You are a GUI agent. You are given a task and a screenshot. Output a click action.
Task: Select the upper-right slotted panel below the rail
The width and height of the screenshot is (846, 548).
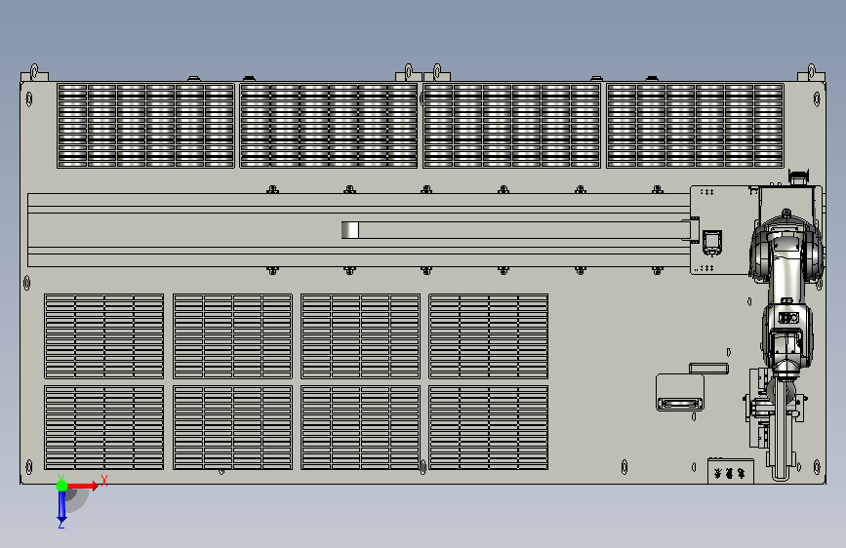[489, 336]
